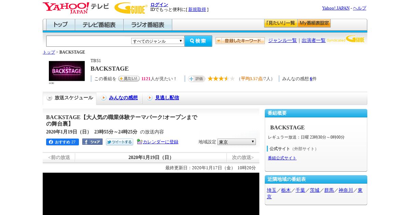Open My番組表設定 button
Viewport: 410px width, 215px height.
[314, 23]
